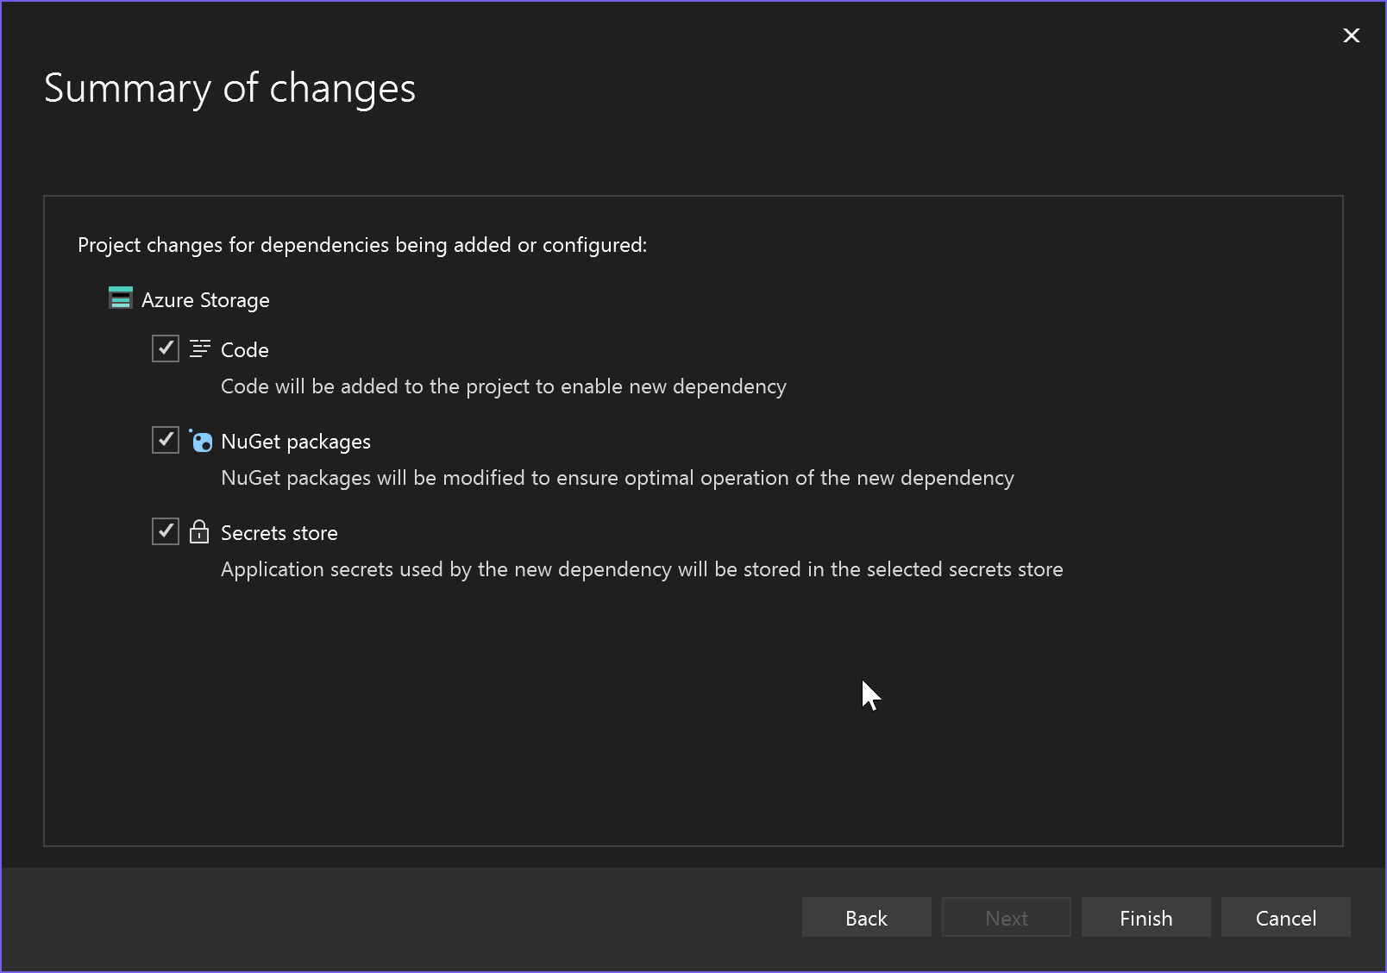Click the lock symbol for application secrets
Image resolution: width=1387 pixels, height=973 pixels.
(199, 532)
